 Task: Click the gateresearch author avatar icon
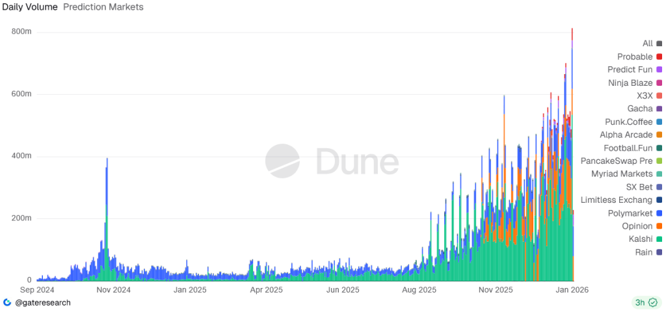coord(7,302)
